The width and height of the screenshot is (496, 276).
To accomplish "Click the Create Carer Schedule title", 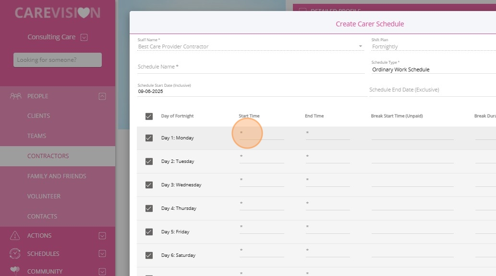I will pos(370,24).
